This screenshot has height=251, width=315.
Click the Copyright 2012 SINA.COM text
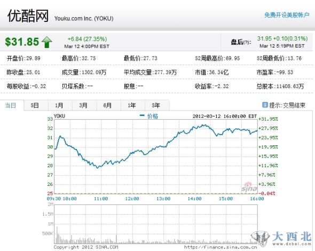click(86, 247)
